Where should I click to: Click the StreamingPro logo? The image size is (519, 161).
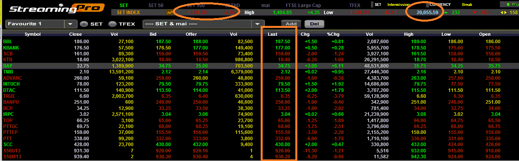(57, 9)
